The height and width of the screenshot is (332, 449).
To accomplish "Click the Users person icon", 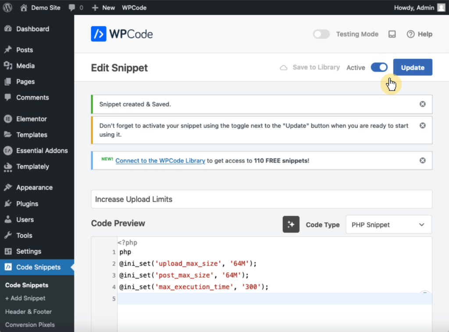I will [x=8, y=219].
